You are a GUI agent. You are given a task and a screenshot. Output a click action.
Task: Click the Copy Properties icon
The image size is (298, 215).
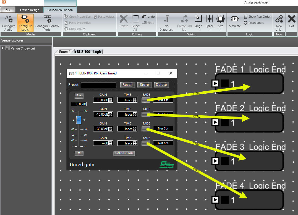click(66, 17)
